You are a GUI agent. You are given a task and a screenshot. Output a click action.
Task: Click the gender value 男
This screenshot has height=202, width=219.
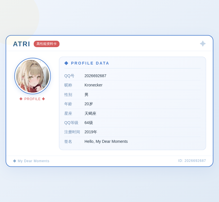pyautogui.click(x=86, y=95)
